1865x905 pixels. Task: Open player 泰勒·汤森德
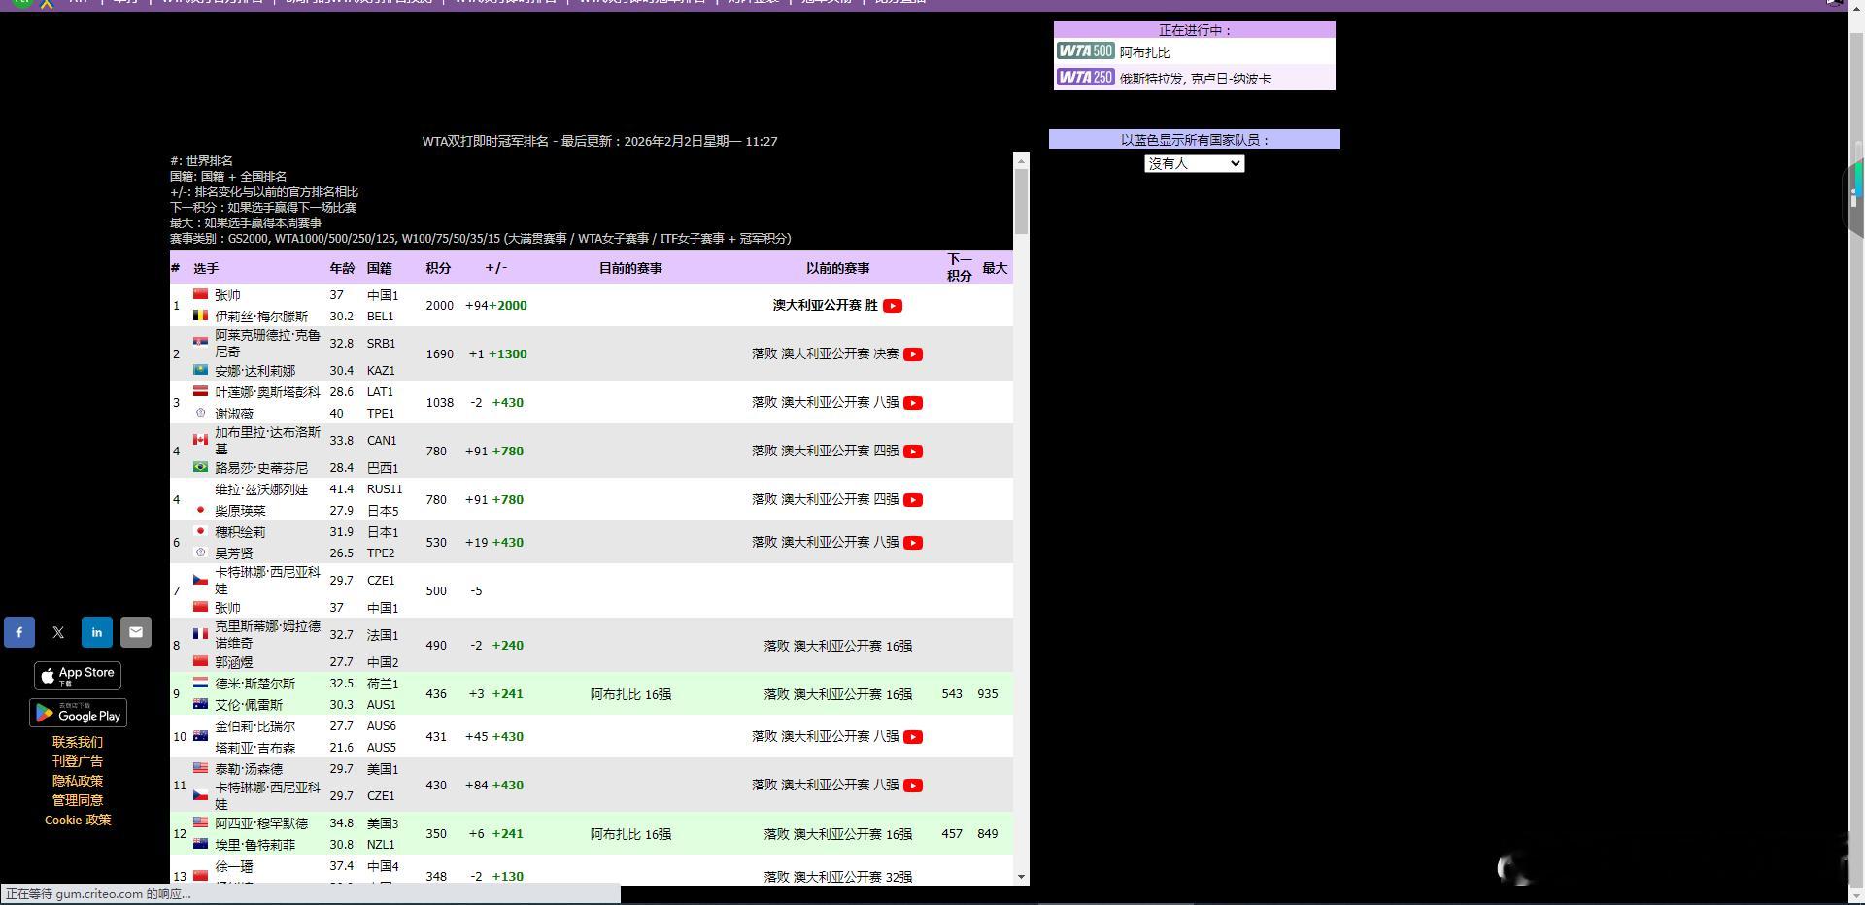point(249,769)
